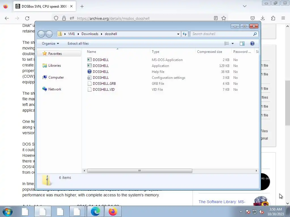
Task: Toggle the preview pane button
Action: click(242, 43)
